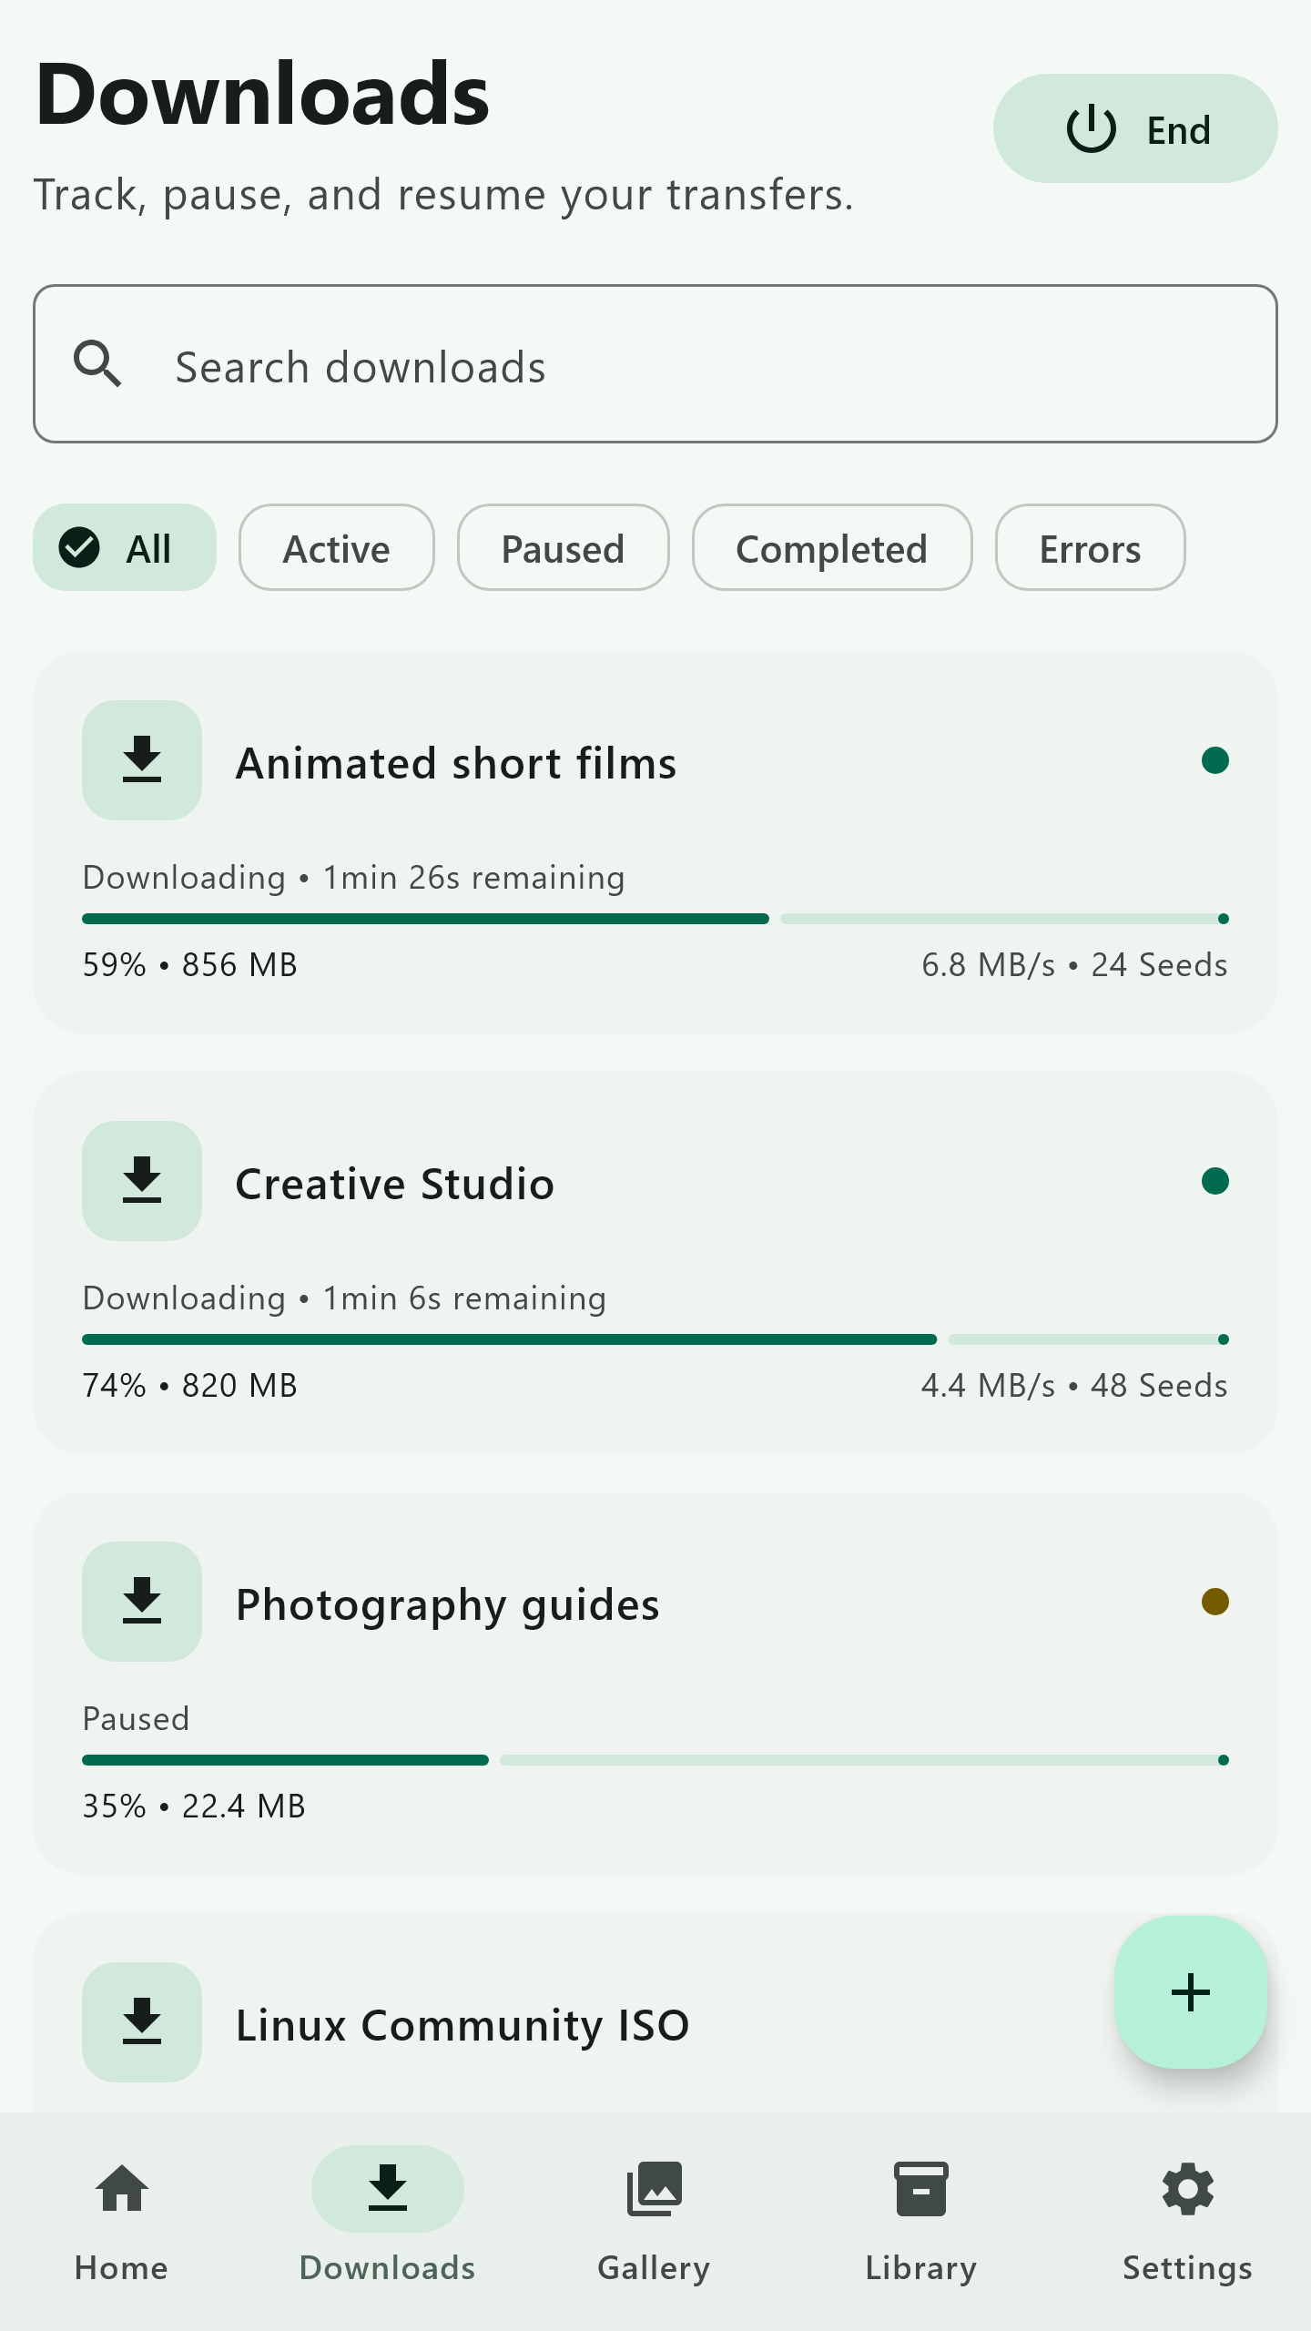Open Library tab
1311x2331 pixels.
coord(921,2222)
